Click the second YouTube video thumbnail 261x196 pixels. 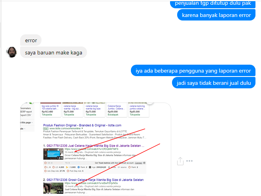point(53,188)
